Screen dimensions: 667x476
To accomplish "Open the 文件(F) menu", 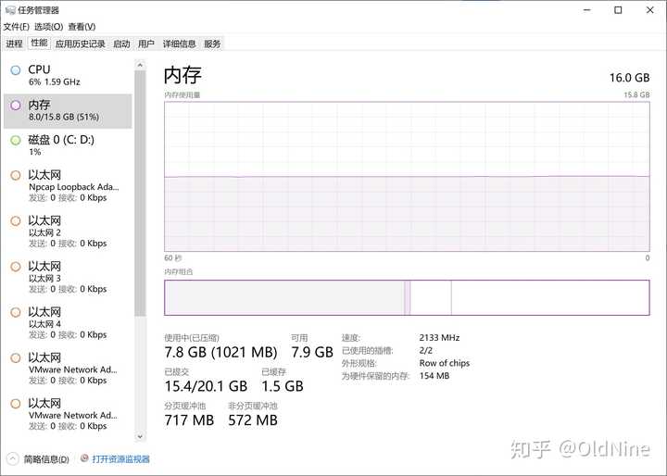I will 16,27.
